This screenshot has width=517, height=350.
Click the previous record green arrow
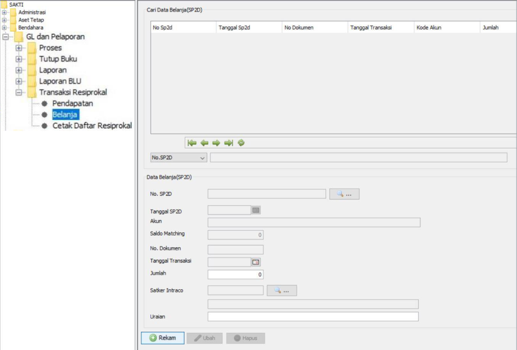204,143
